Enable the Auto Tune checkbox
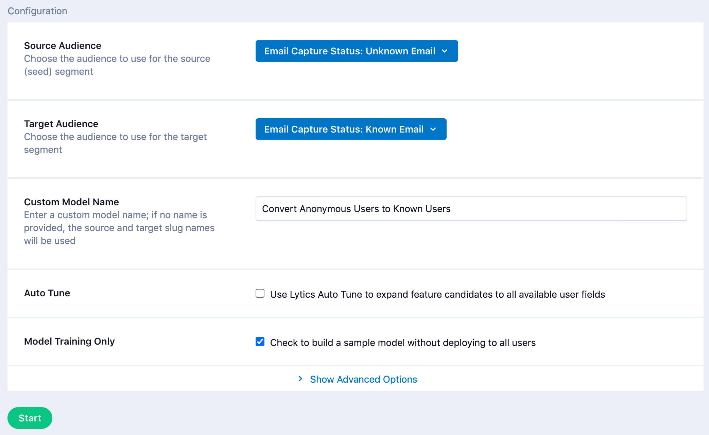The image size is (709, 435). (x=260, y=293)
